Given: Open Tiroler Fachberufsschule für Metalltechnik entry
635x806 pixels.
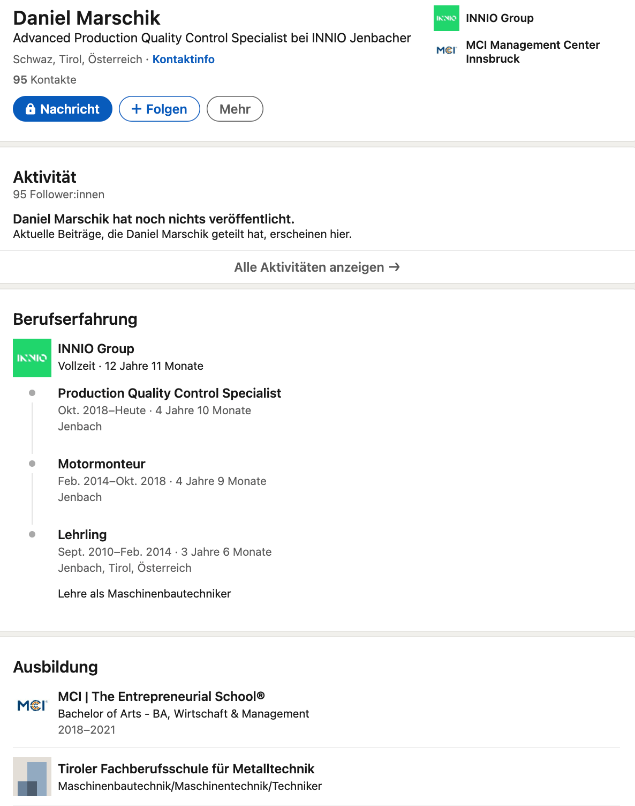Looking at the screenshot, I should tap(186, 769).
